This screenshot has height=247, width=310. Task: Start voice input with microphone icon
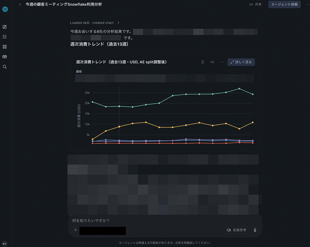pyautogui.click(x=255, y=230)
